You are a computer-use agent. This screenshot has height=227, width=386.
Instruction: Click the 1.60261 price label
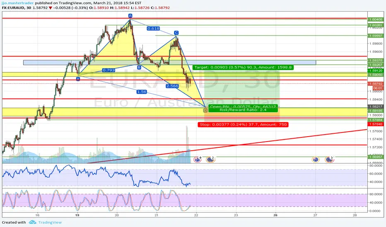coord(376,25)
